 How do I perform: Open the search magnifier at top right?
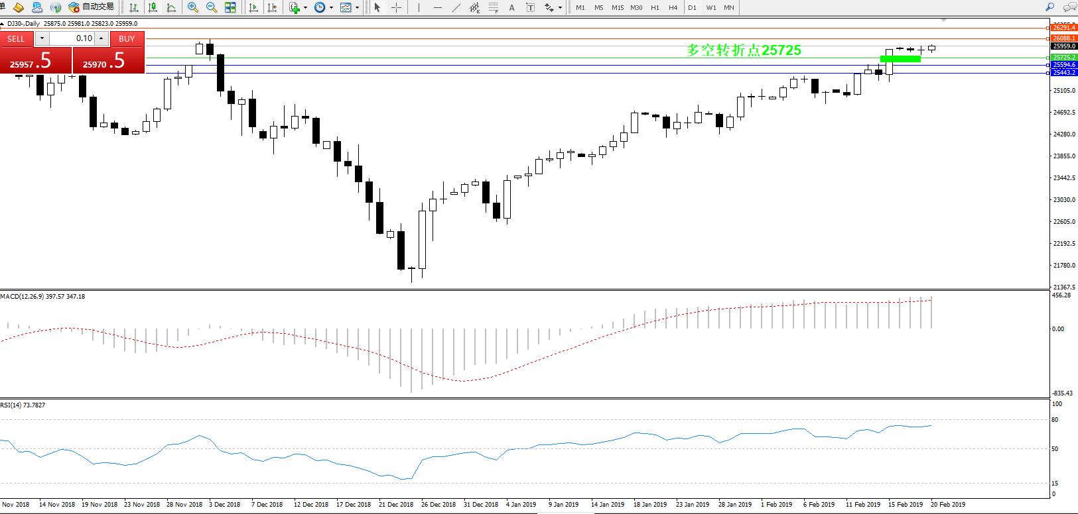coord(1049,7)
